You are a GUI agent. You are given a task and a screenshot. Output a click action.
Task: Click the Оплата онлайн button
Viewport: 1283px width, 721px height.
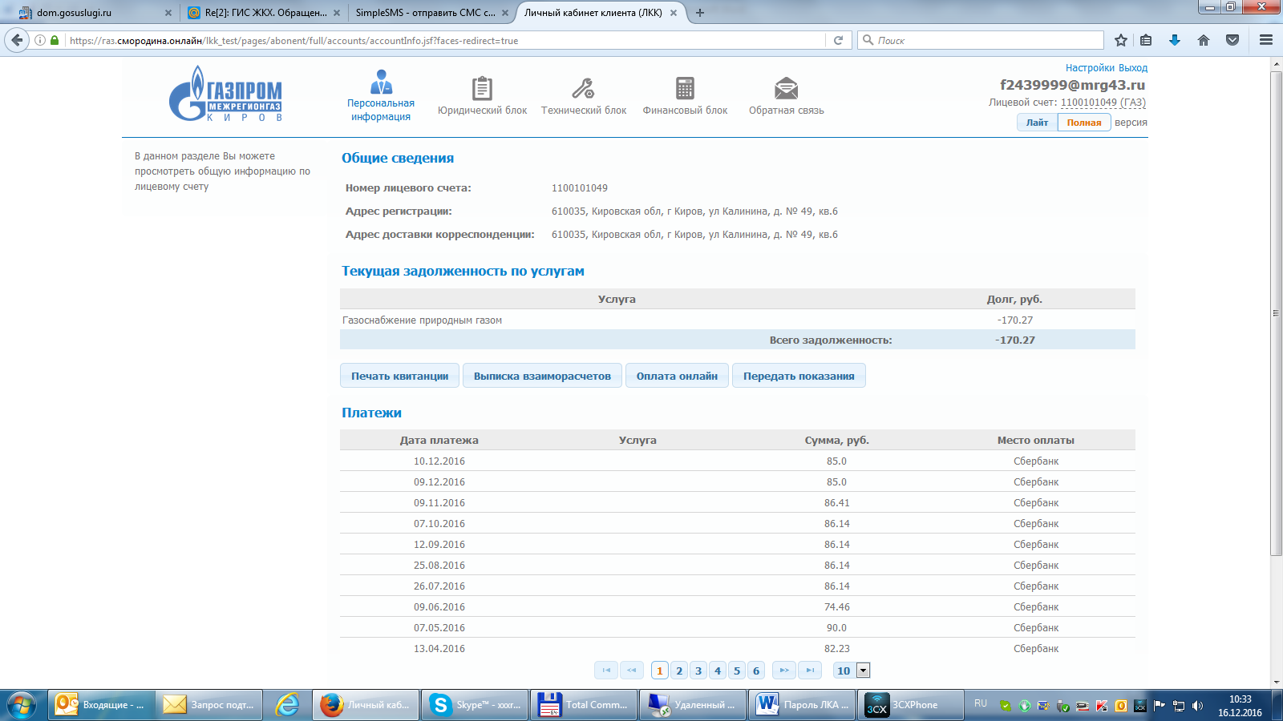point(677,376)
